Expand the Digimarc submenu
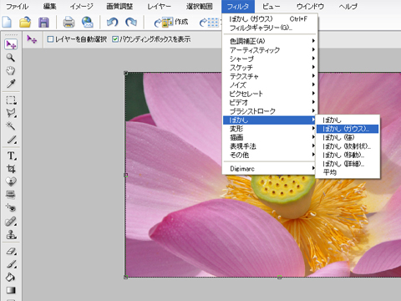This screenshot has width=401, height=301. [x=270, y=169]
